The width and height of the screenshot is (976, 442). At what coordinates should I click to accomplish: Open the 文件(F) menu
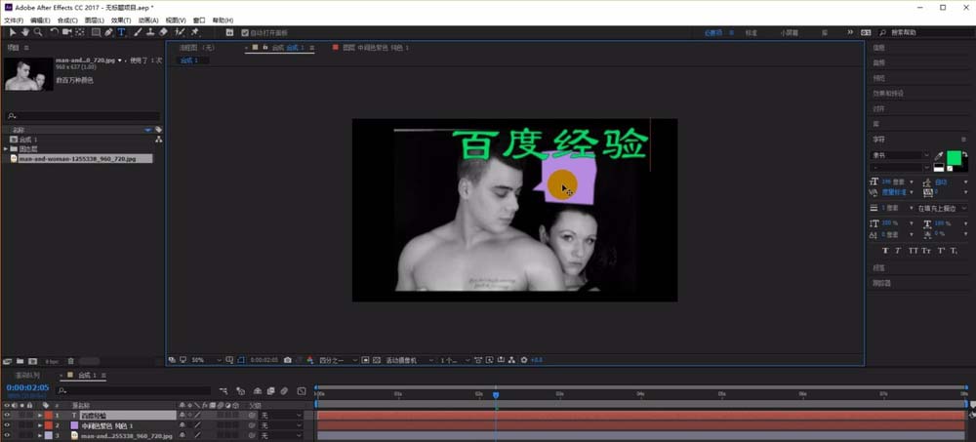tap(14, 20)
